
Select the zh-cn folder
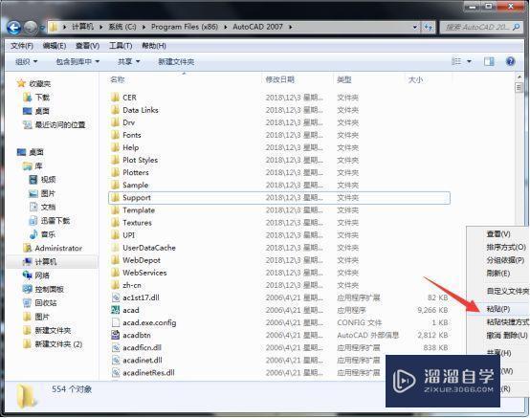tap(131, 285)
